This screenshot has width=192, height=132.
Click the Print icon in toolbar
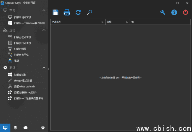click(67, 12)
